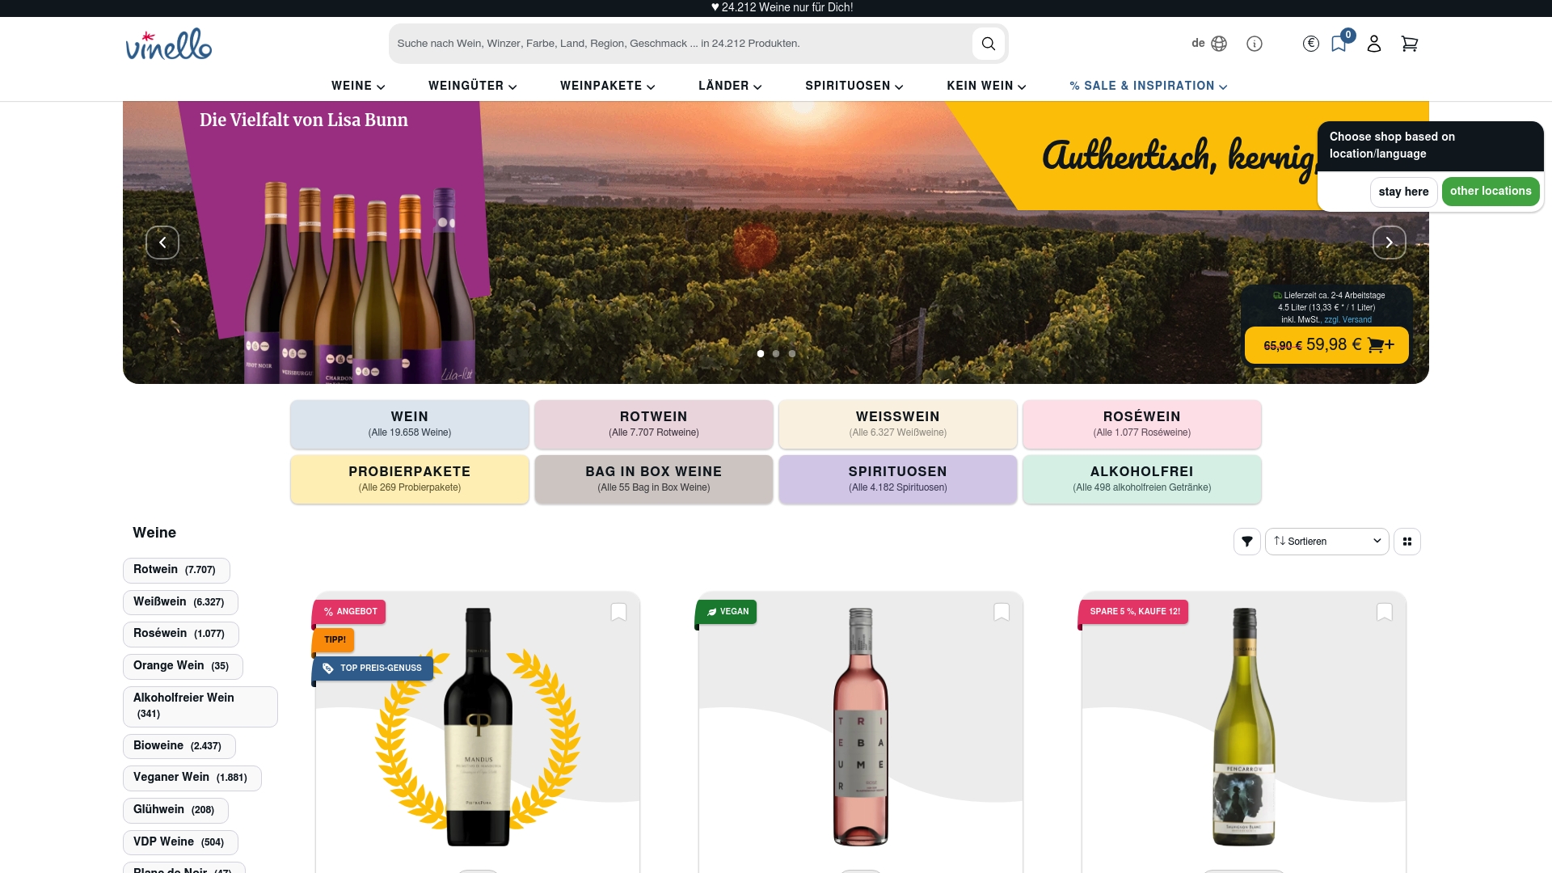Open the shopping cart icon
Image resolution: width=1552 pixels, height=873 pixels.
[1410, 44]
